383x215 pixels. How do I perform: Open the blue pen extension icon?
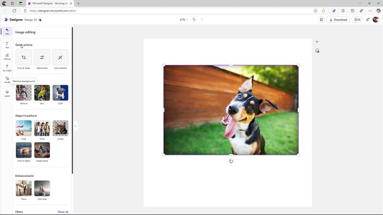[x=334, y=11]
